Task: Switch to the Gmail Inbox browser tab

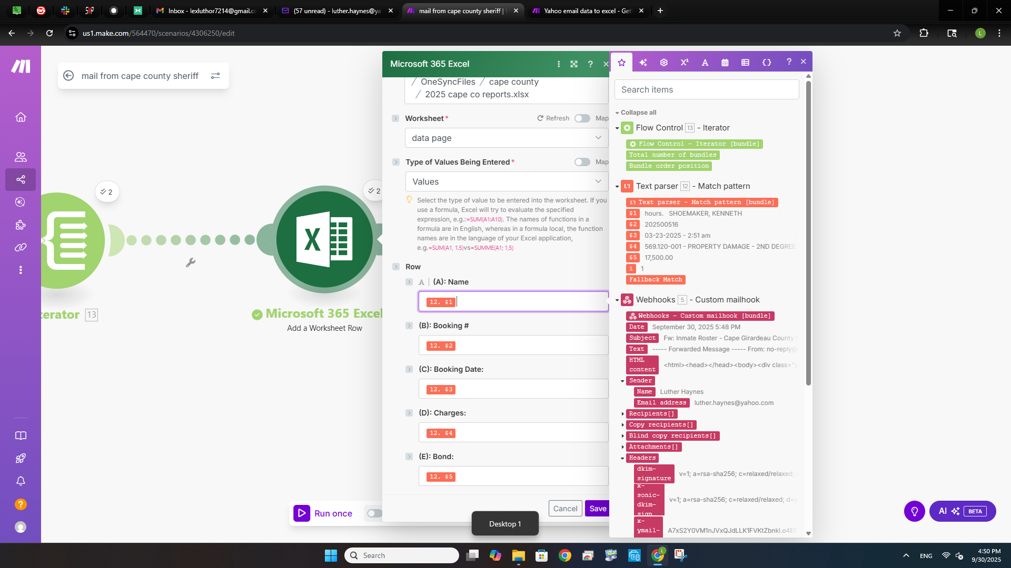Action: point(212,11)
